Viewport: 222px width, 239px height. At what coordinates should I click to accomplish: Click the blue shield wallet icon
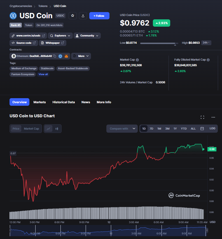(x=60, y=56)
